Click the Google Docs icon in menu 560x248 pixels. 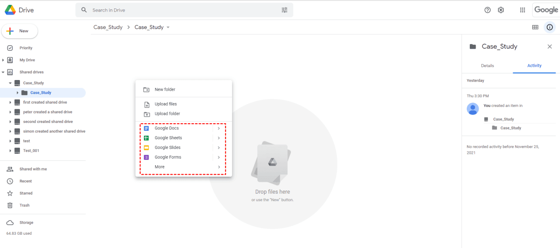click(x=146, y=128)
